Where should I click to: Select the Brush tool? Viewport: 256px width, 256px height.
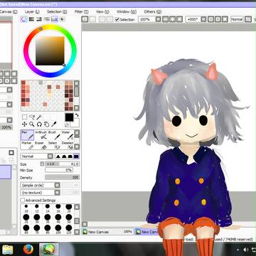point(54,135)
